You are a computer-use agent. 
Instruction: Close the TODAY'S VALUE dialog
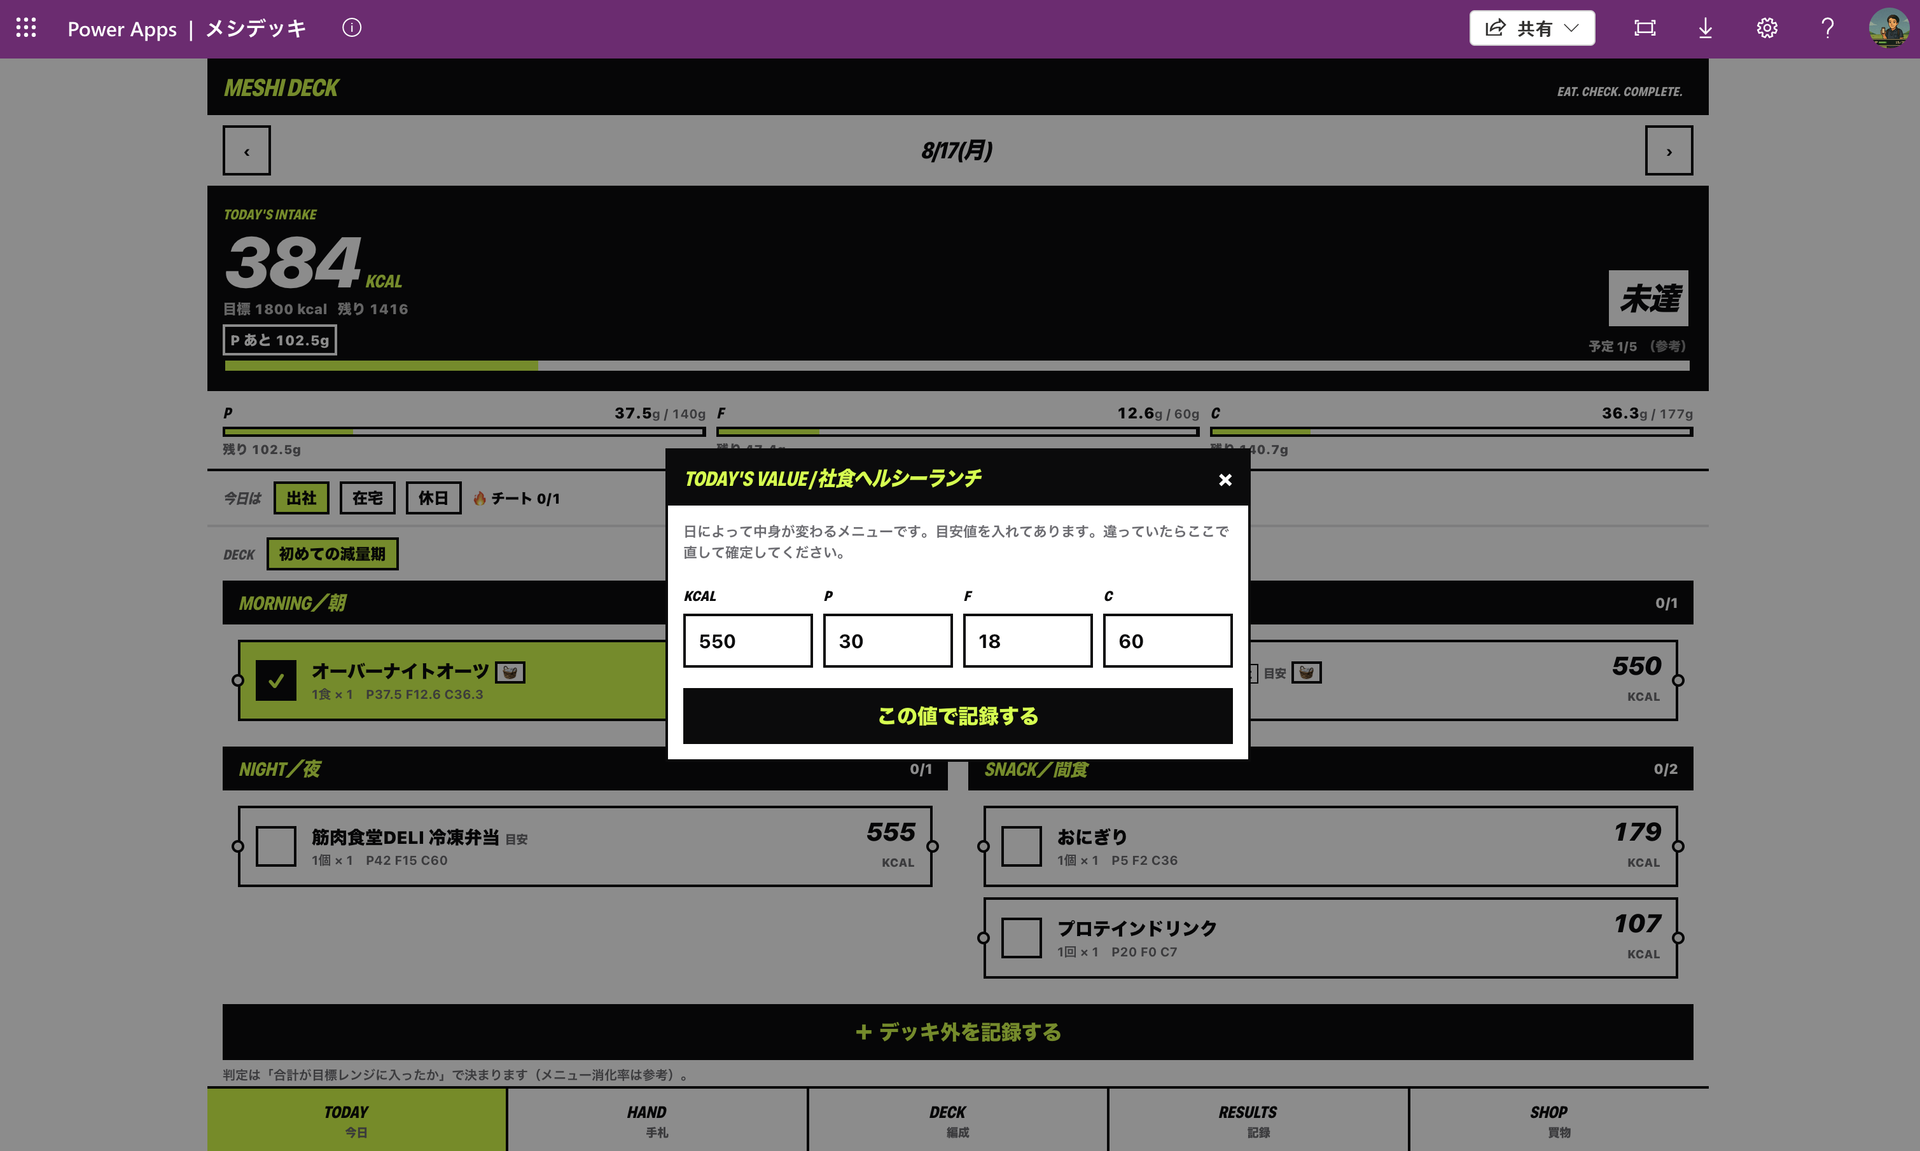(1225, 480)
